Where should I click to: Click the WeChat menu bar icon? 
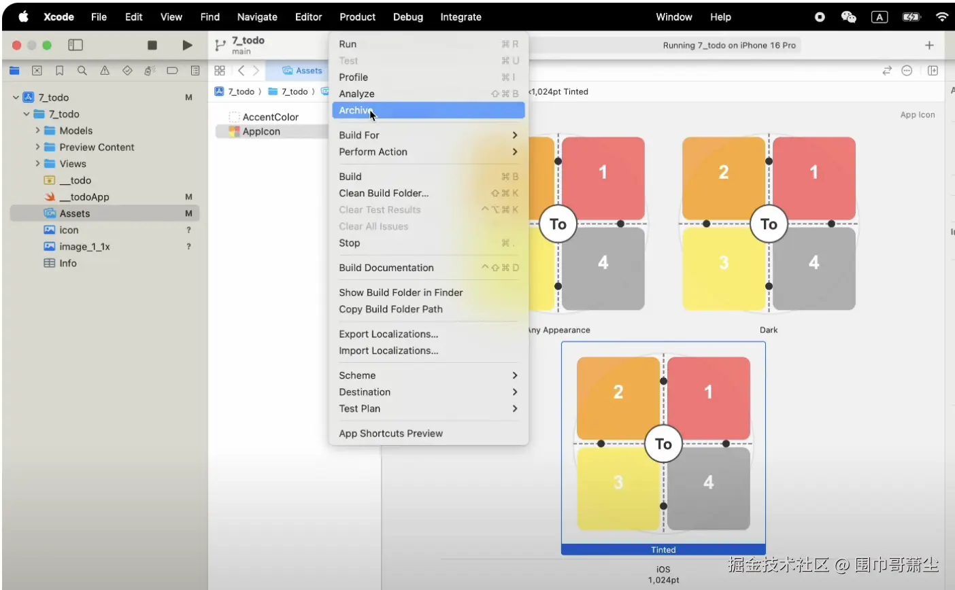tap(849, 17)
